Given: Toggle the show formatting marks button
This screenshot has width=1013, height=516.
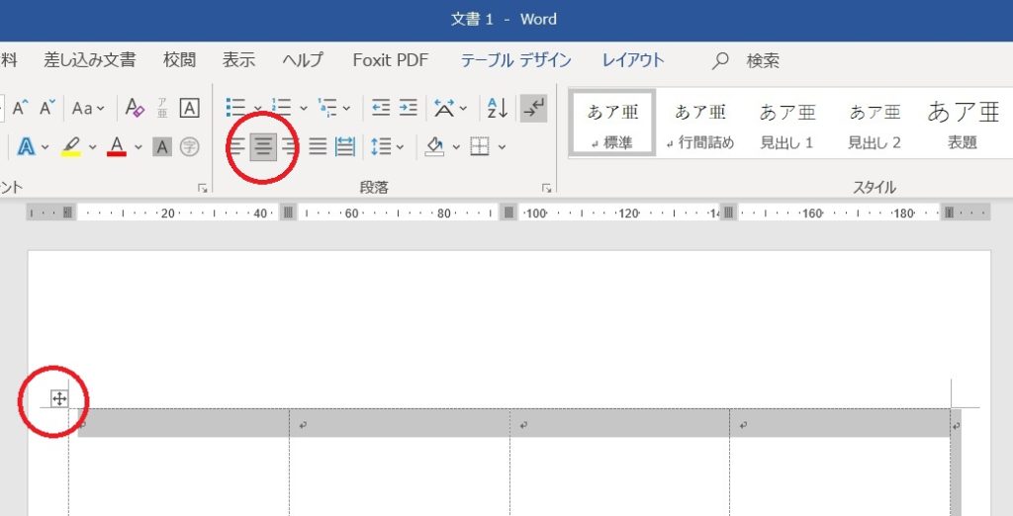Looking at the screenshot, I should point(533,108).
